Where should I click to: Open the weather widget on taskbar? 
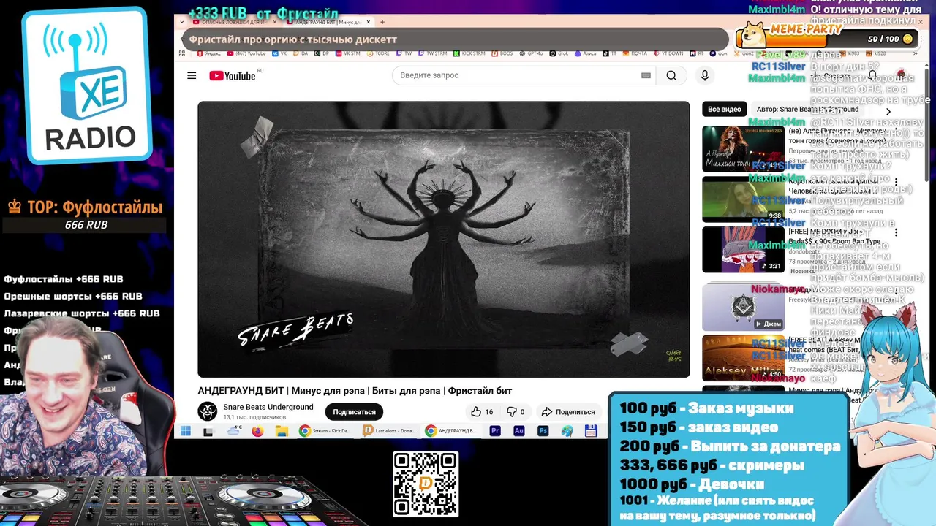[234, 431]
